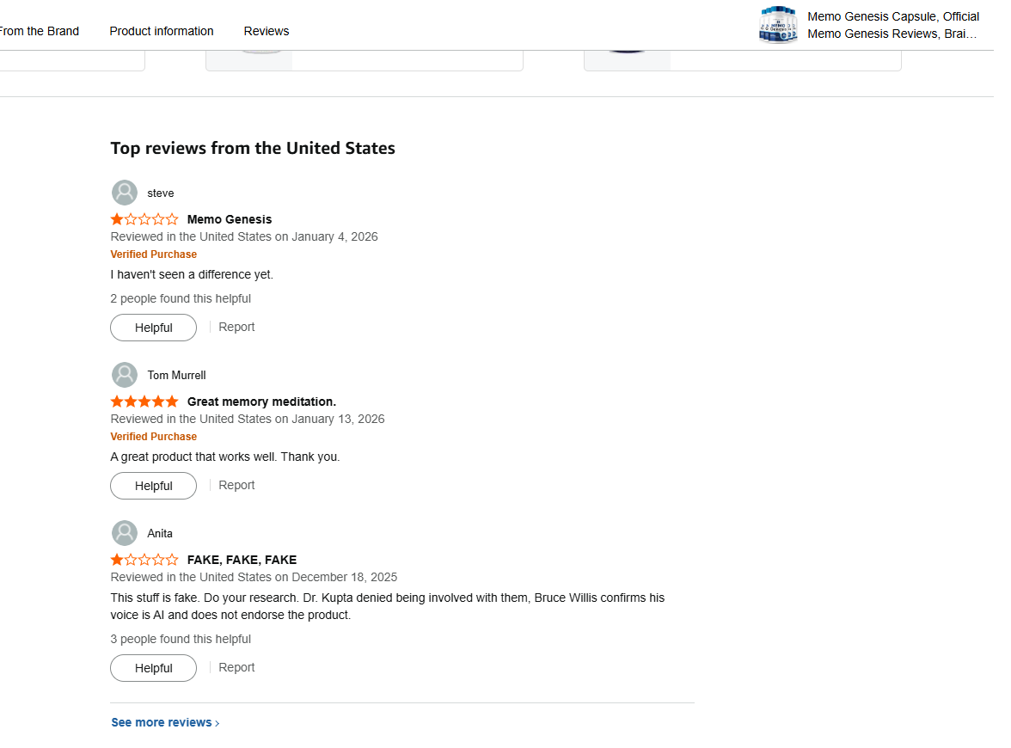Go to the From the Brand tab
Image resolution: width=1011 pixels, height=748 pixels.
38,31
